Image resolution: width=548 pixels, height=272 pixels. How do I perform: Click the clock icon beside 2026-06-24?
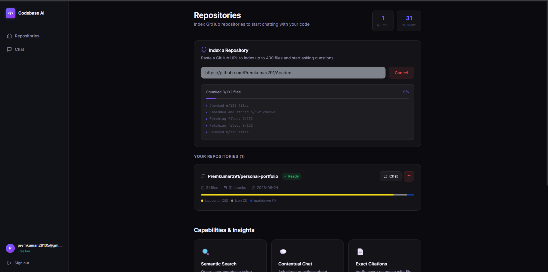pyautogui.click(x=254, y=188)
